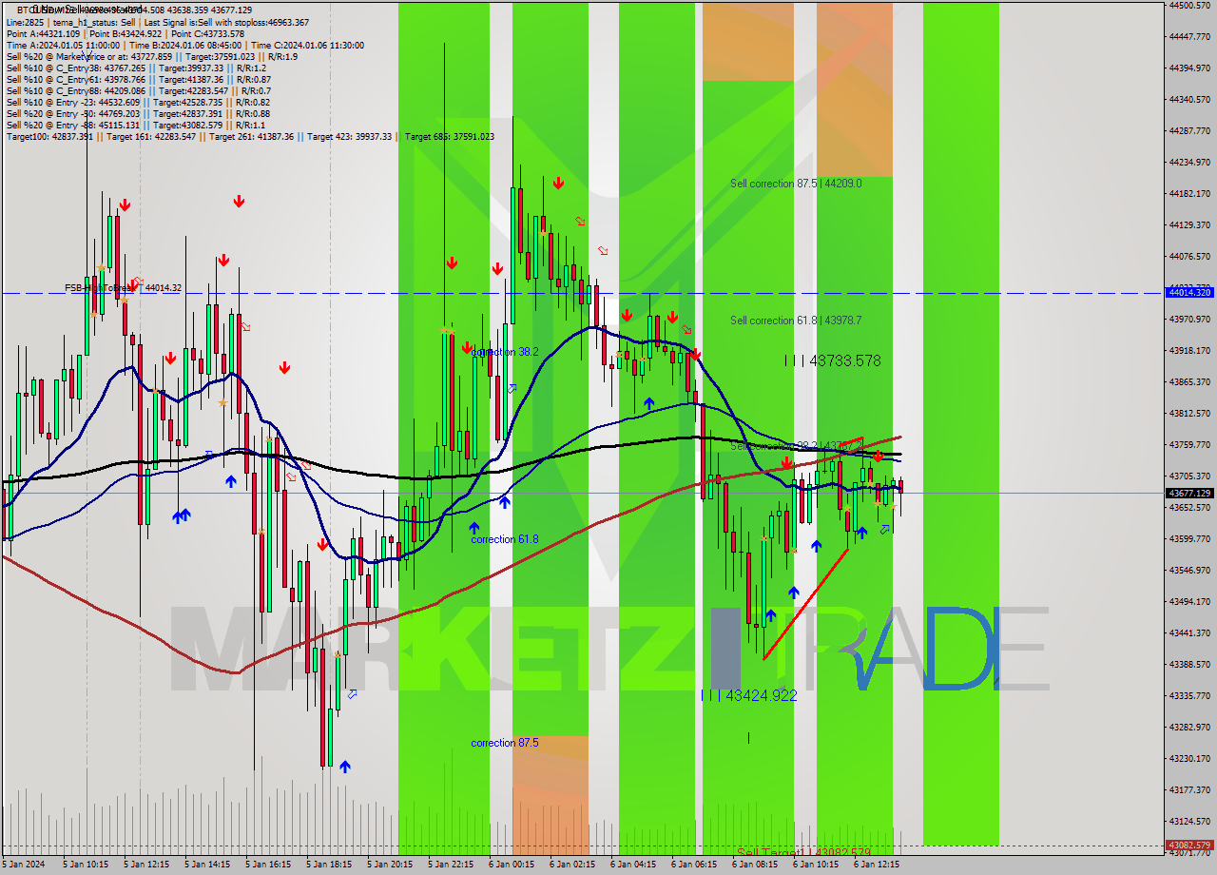
Task: Click the '6 Jan 02:15' time label
Action: coord(572,865)
